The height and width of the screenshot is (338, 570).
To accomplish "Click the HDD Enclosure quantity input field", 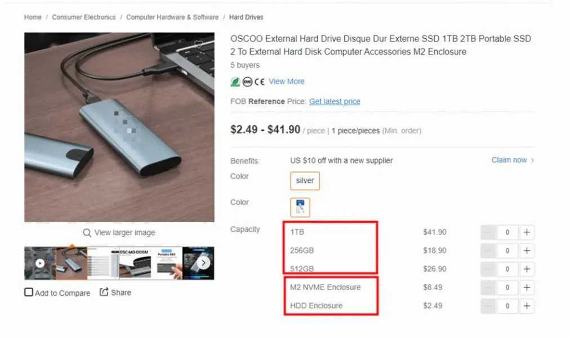I will [507, 306].
